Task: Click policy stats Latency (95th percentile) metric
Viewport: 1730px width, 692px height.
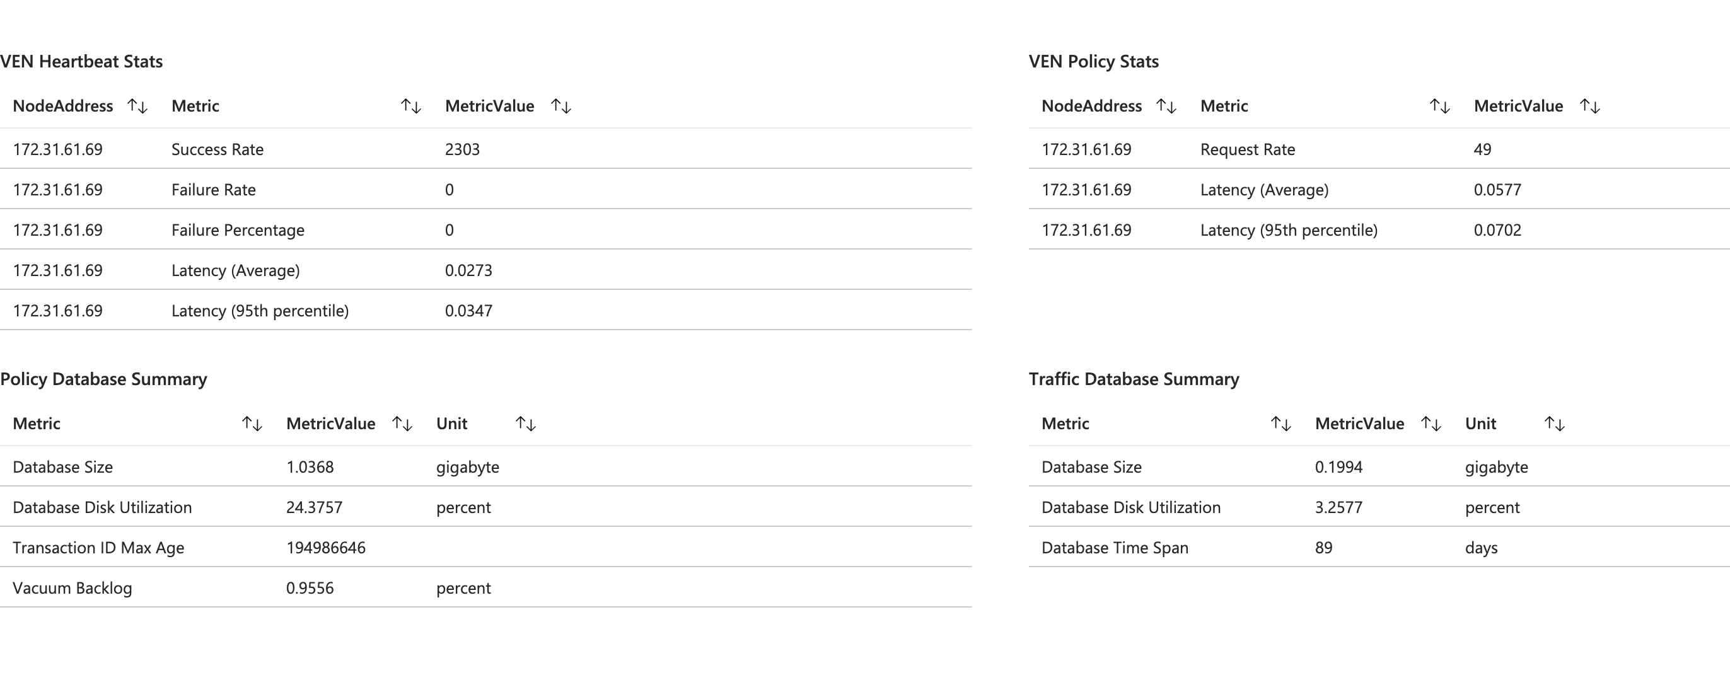Action: tap(1289, 230)
